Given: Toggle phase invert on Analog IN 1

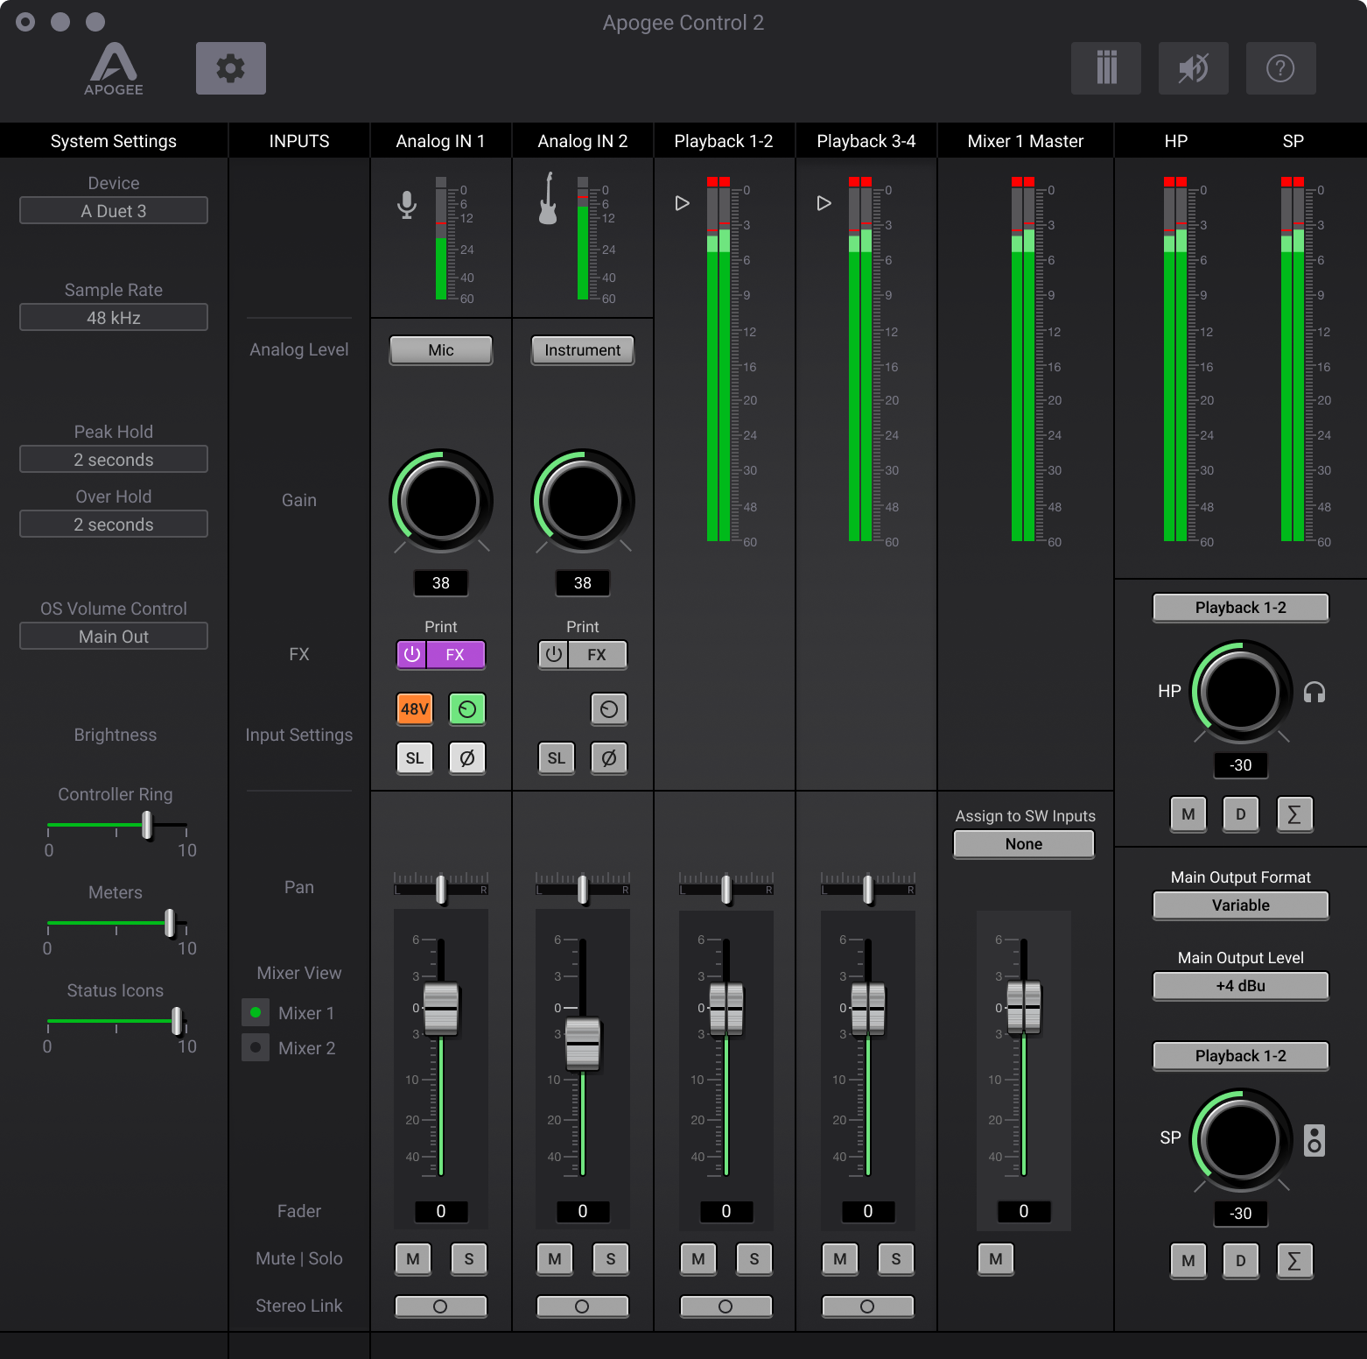Looking at the screenshot, I should [467, 758].
